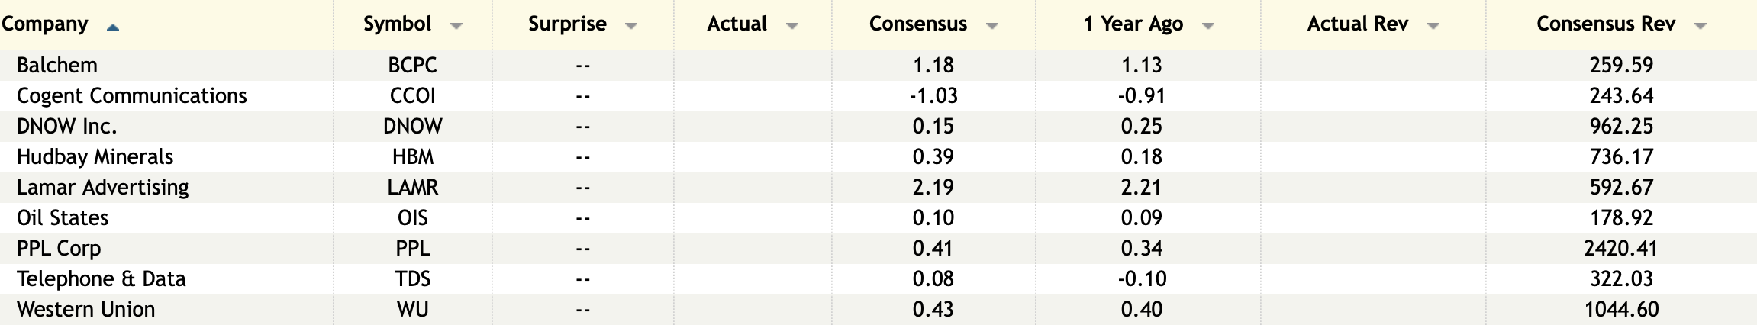Click the Consensus column sort arrow
The height and width of the screenshot is (325, 1757).
pos(991,26)
